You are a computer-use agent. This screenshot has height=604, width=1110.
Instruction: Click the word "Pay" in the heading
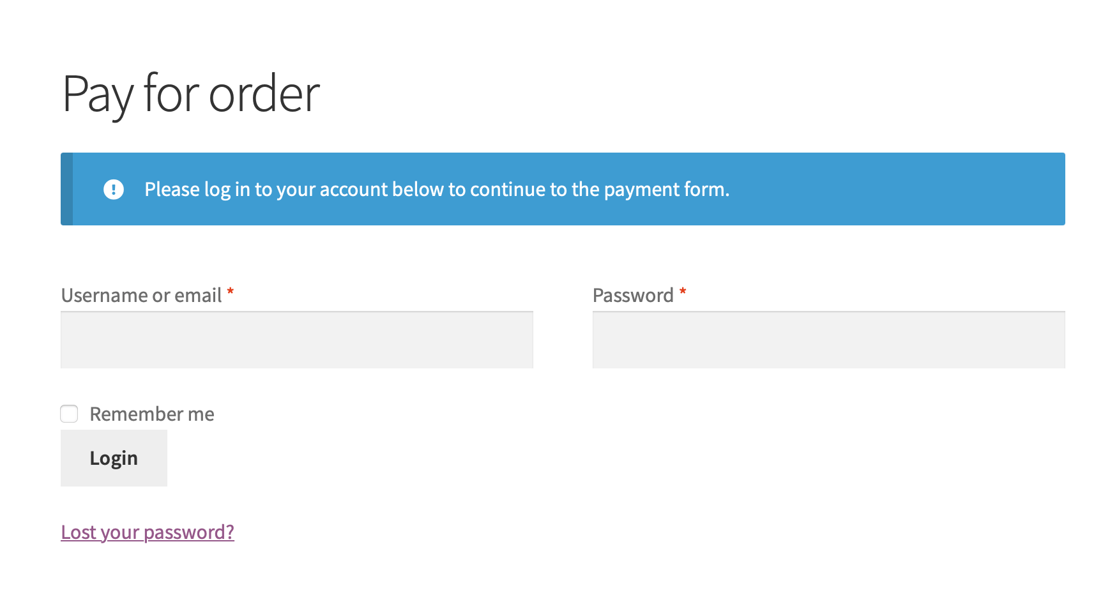tap(98, 94)
